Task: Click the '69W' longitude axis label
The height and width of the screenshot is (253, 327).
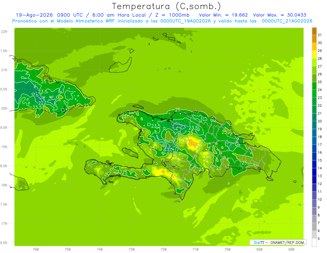Action: 259,249
